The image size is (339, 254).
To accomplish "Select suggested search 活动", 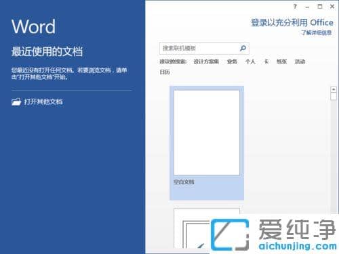I will pyautogui.click(x=300, y=61).
